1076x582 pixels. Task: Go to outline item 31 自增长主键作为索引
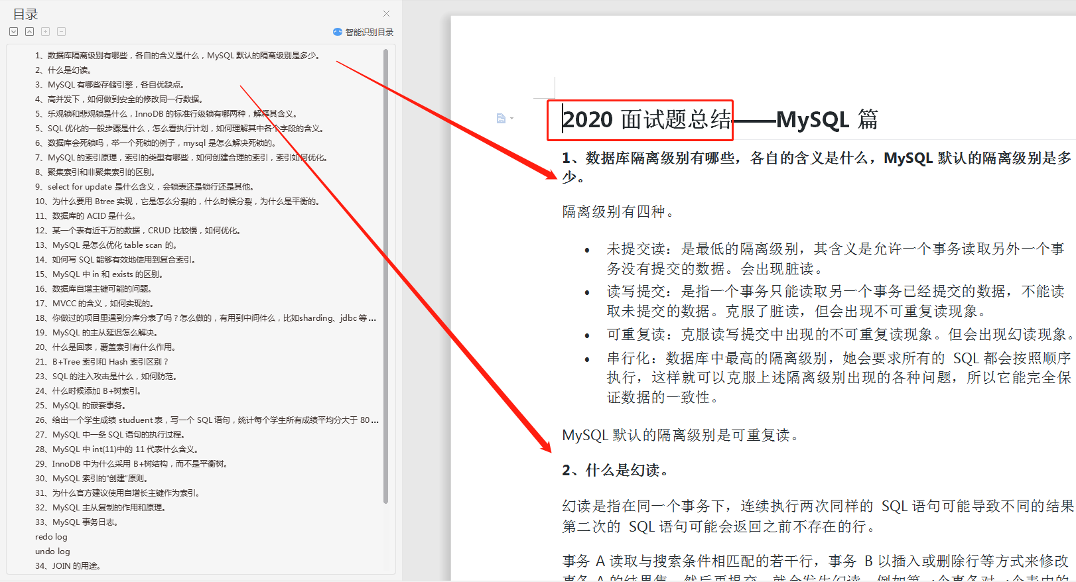[x=118, y=493]
